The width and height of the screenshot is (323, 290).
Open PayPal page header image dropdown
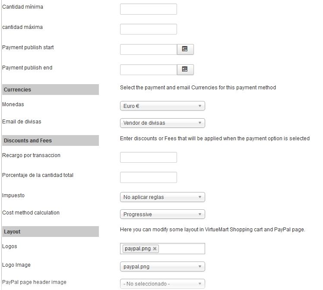[x=162, y=284]
